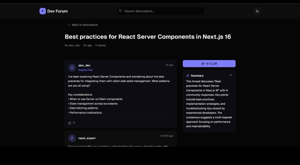Click the summary paragraph text
Viewport: 300px width, 165px height.
(209, 104)
